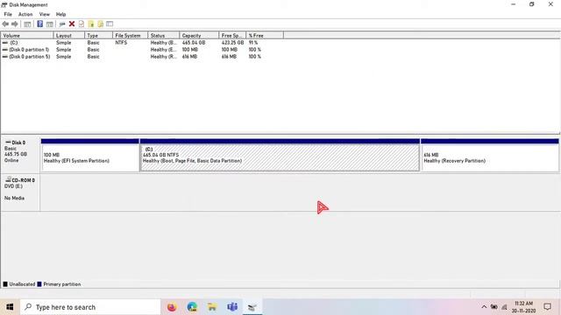Click the NTFS file system cell
The height and width of the screenshot is (315, 561).
pos(121,43)
